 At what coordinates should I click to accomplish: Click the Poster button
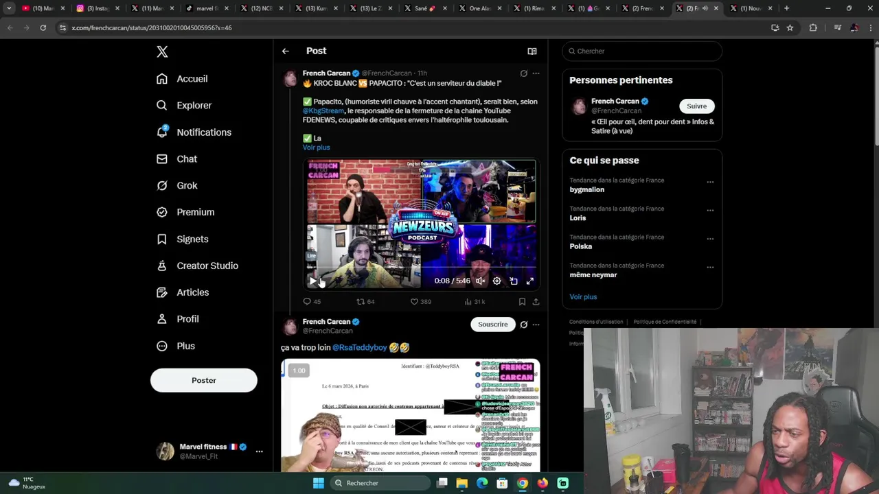[x=204, y=381]
